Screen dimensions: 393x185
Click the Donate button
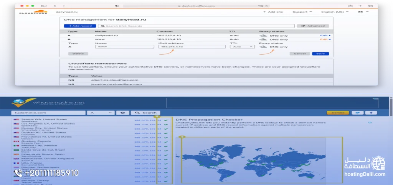(x=338, y=113)
